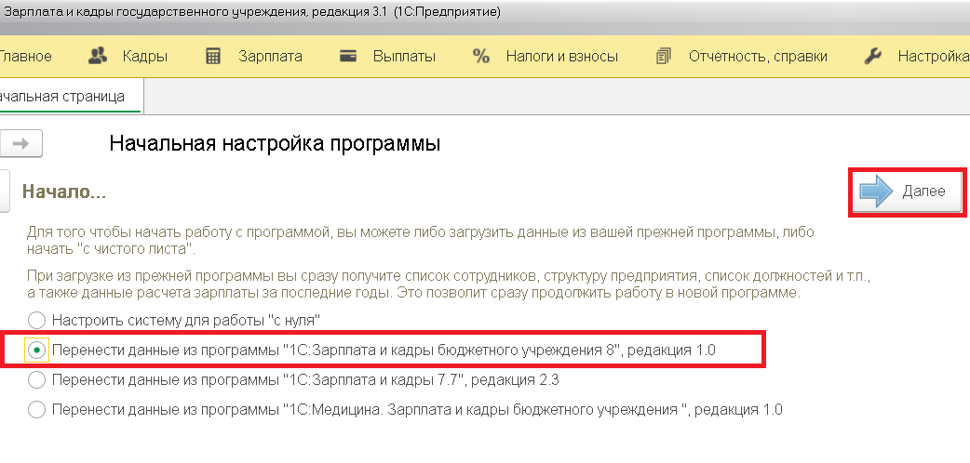Select transfer from 1С:Зарплата и кадры 7.7
The height and width of the screenshot is (463, 970).
(x=293, y=379)
